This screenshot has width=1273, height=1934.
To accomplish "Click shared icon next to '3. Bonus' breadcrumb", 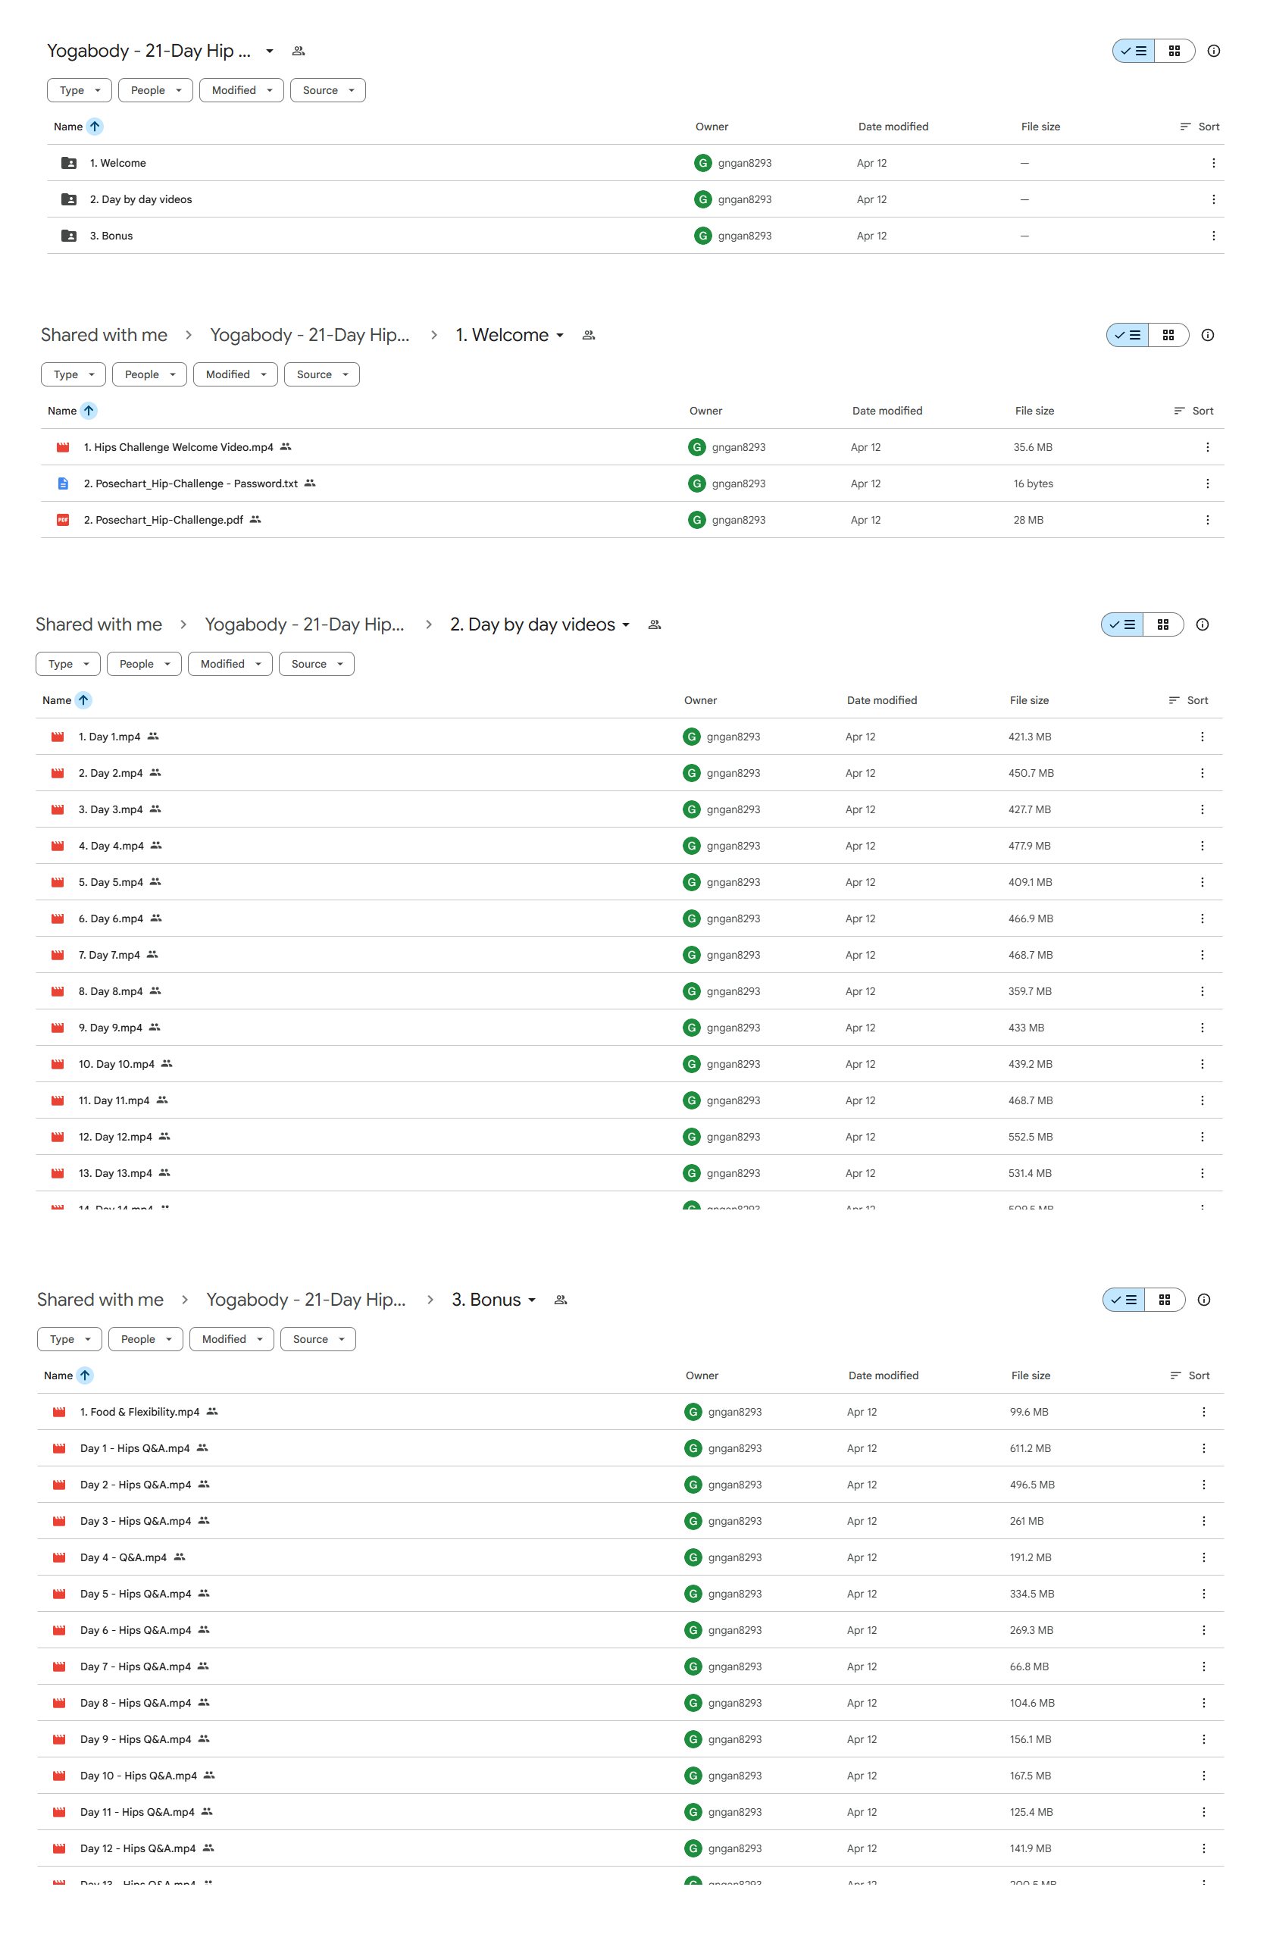I will pyautogui.click(x=561, y=1300).
